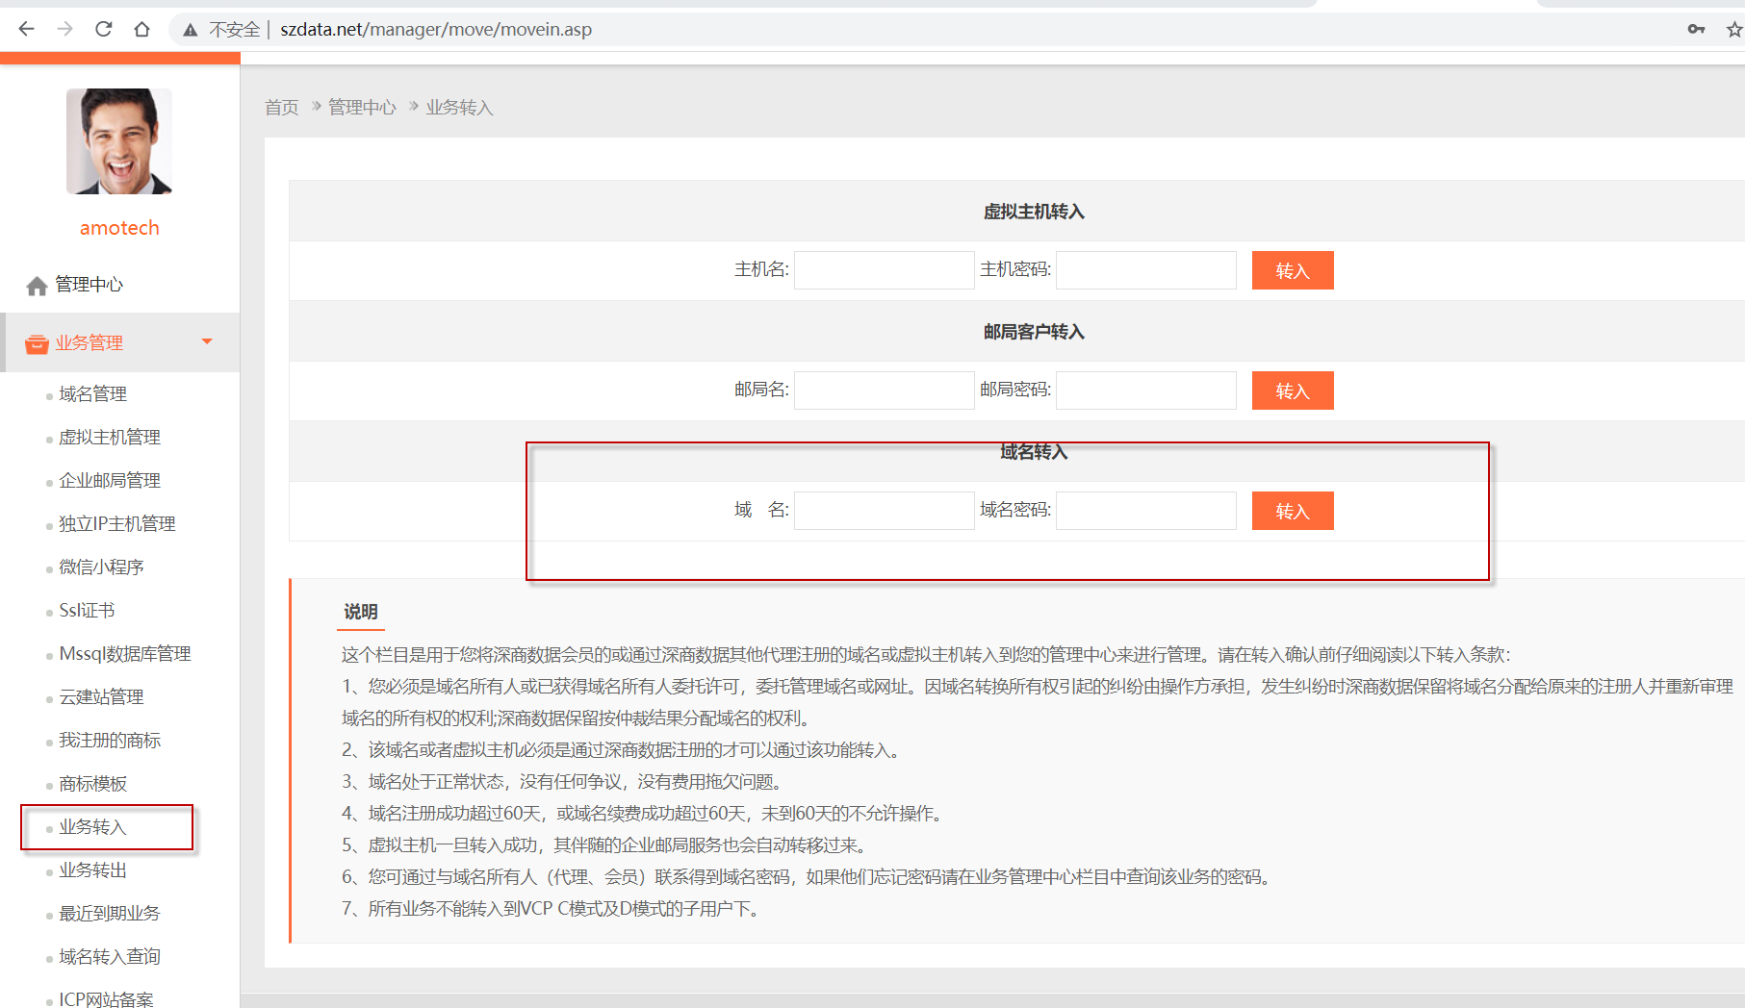Click the key icon in the address bar
1745x1008 pixels.
pyautogui.click(x=1696, y=29)
